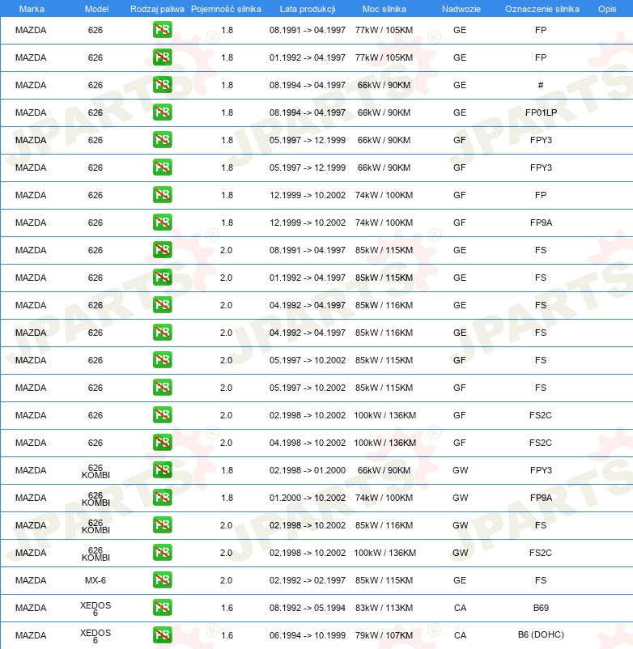
Task: Click fuel icon in 626 KOMBI FPY3 row
Action: pos(162,470)
